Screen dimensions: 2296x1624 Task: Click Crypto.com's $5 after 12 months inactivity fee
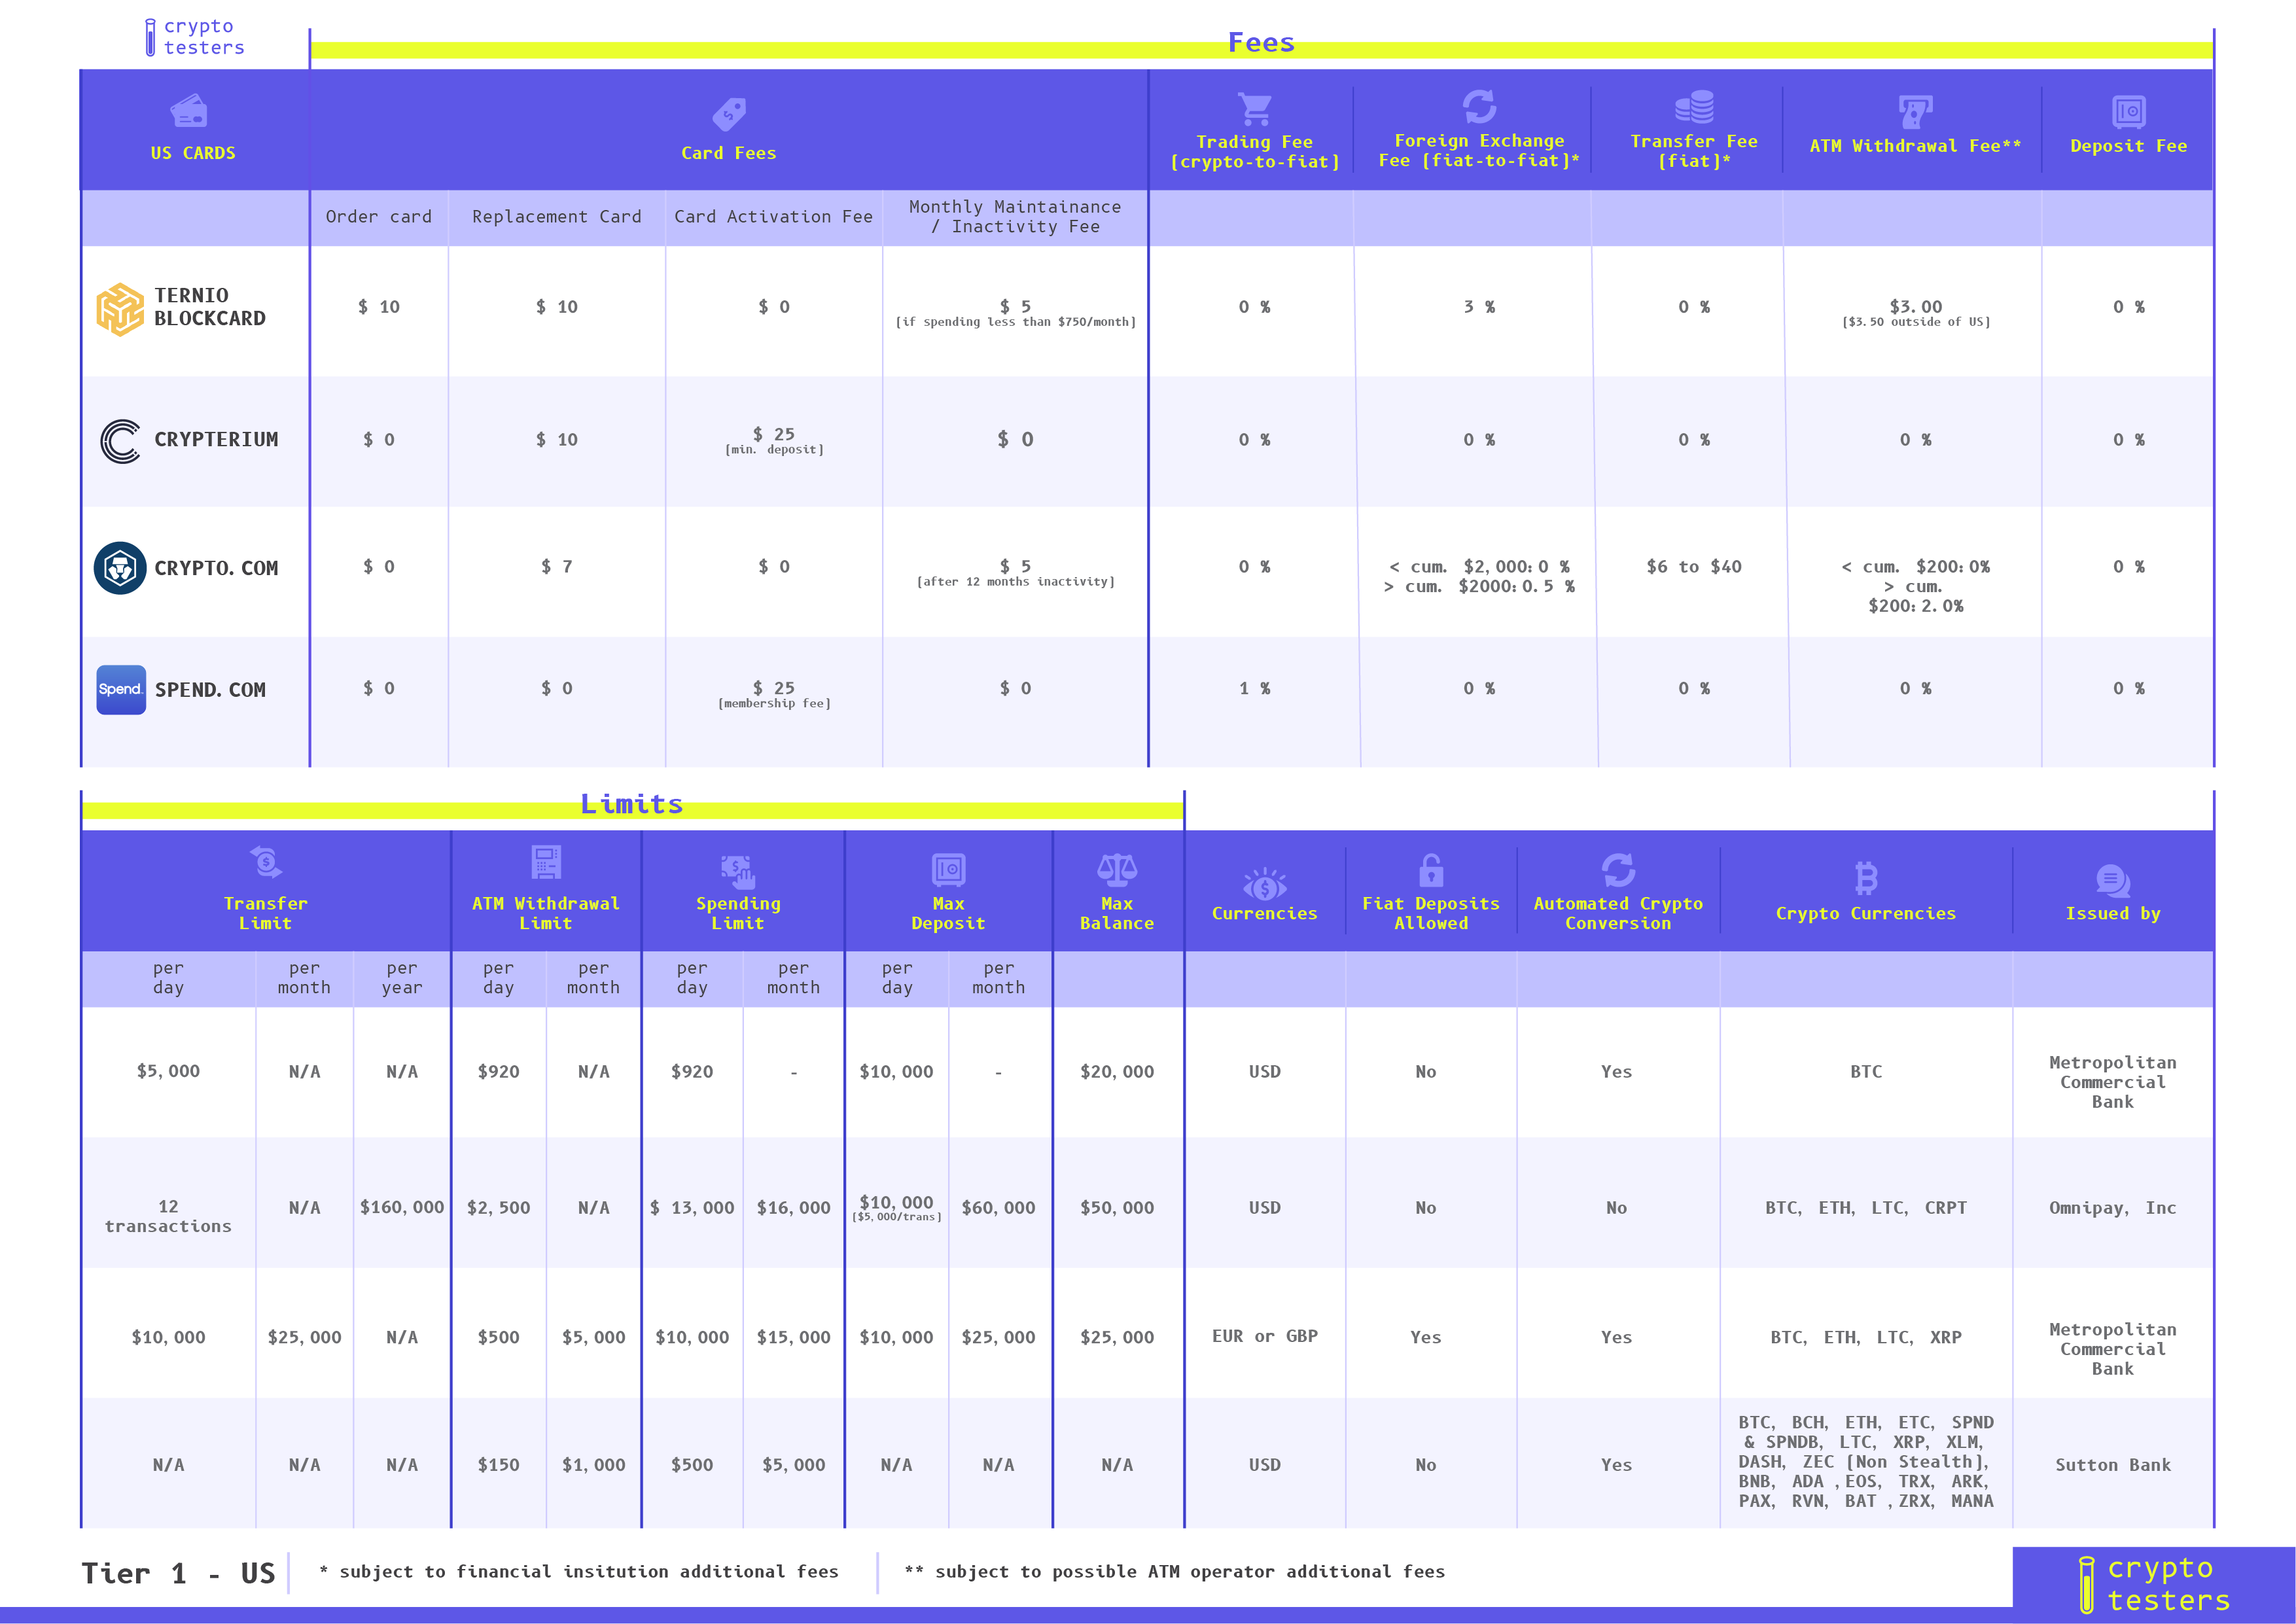(x=1015, y=573)
